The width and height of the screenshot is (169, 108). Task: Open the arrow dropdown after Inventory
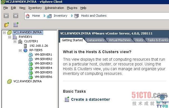[x=72, y=16]
